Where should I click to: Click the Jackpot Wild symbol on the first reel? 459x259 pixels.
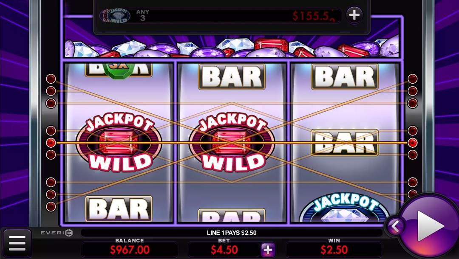coord(119,142)
